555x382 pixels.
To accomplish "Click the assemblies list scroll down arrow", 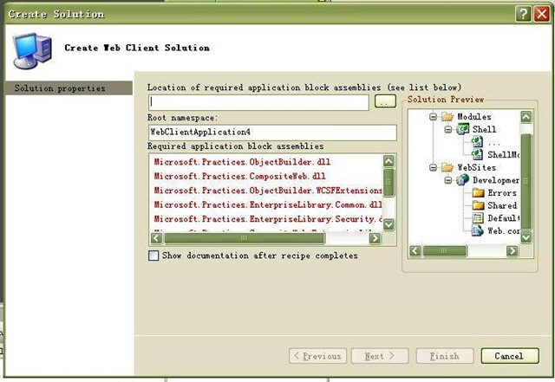I will (388, 224).
